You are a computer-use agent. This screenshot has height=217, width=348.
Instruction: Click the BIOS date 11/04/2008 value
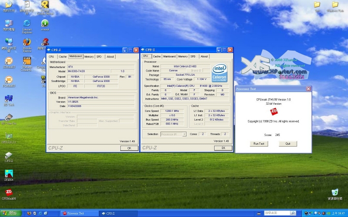pyautogui.click(x=101, y=106)
